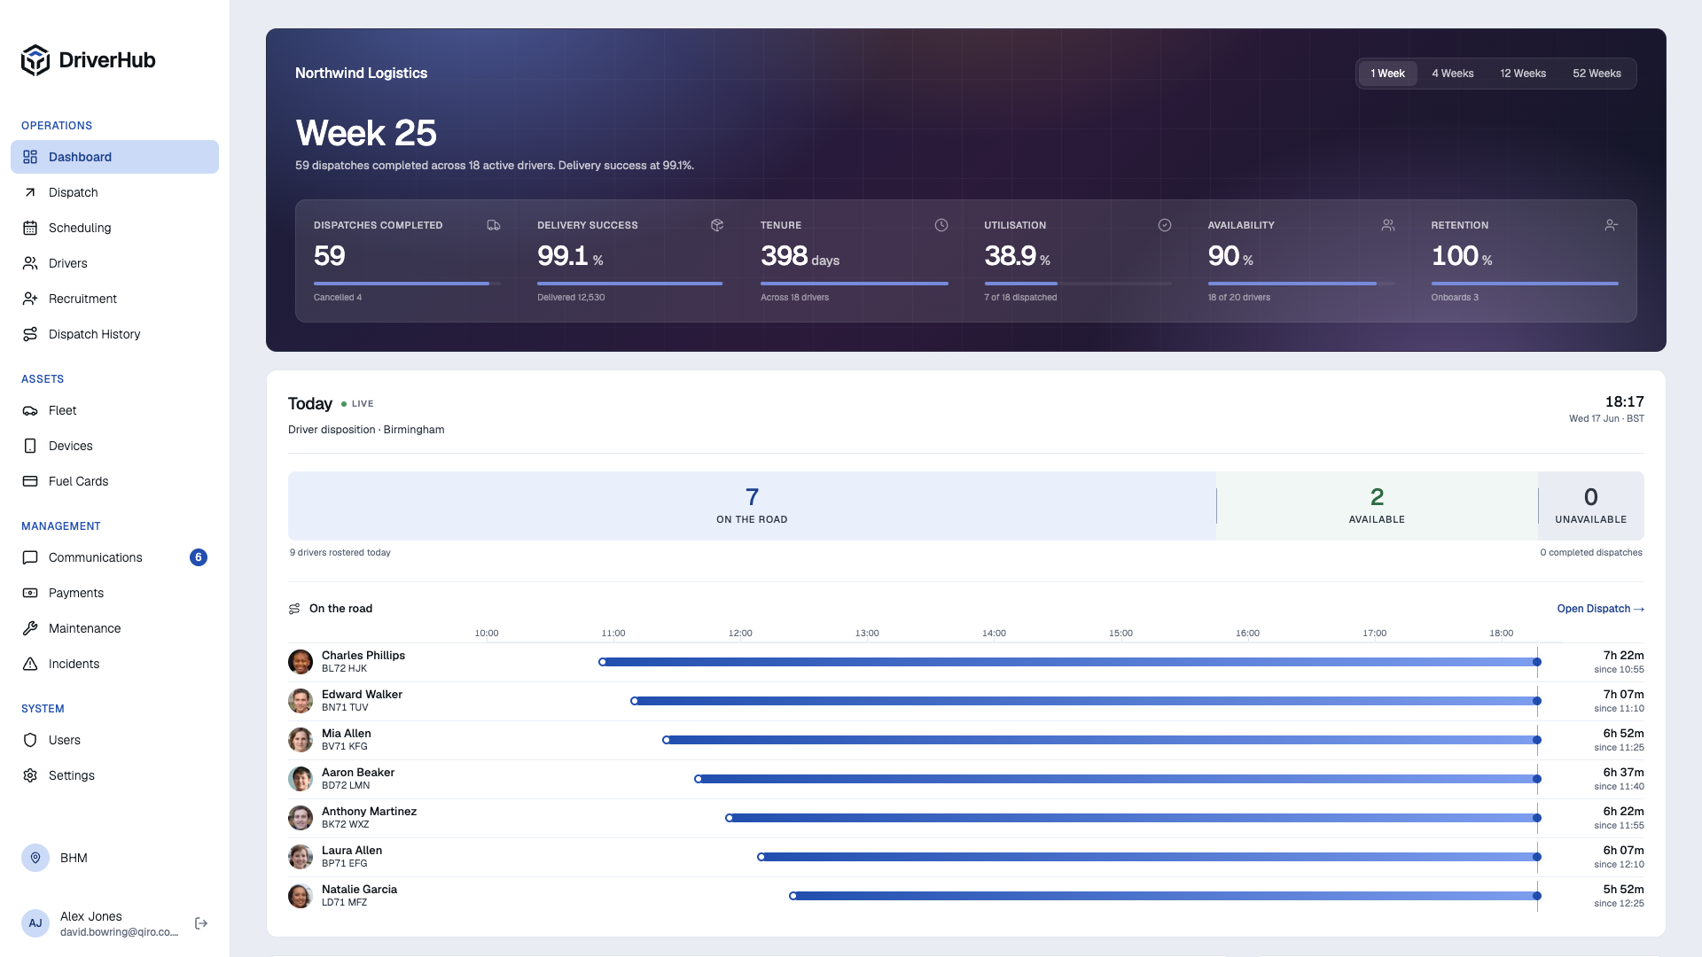Click the '0 completed dispatches' text
Image resolution: width=1702 pixels, height=957 pixels.
[1591, 553]
